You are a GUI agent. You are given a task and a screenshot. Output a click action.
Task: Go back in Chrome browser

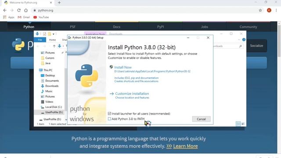pyautogui.click(x=5, y=10)
